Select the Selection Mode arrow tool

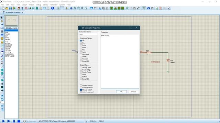tap(2, 18)
